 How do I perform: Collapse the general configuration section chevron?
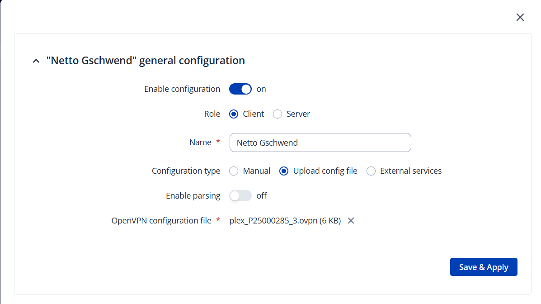[36, 61]
